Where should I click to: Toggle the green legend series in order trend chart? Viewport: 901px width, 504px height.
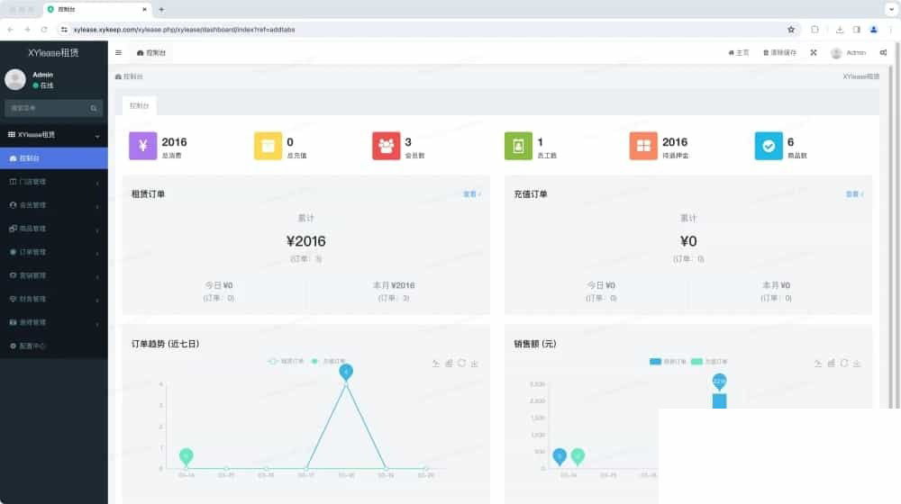328,361
